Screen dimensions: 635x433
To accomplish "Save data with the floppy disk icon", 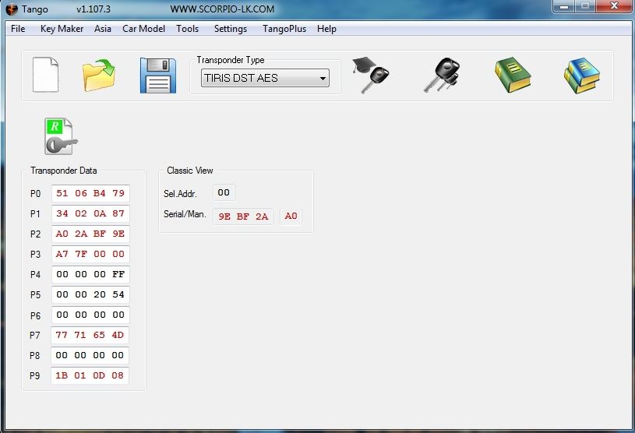I will click(158, 76).
